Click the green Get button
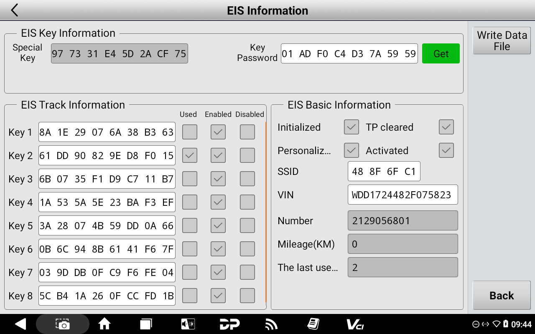 441,53
